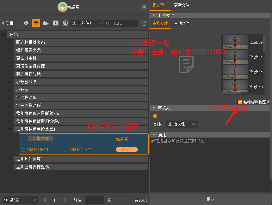The height and width of the screenshot is (205, 272).
Task: Refresh the task list
Action: click(x=144, y=23)
